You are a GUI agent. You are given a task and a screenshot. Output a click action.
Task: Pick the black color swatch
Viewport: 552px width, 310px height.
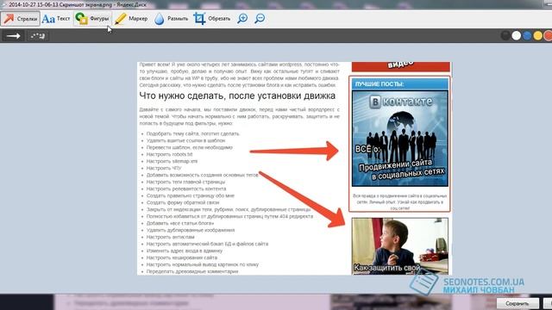505,35
